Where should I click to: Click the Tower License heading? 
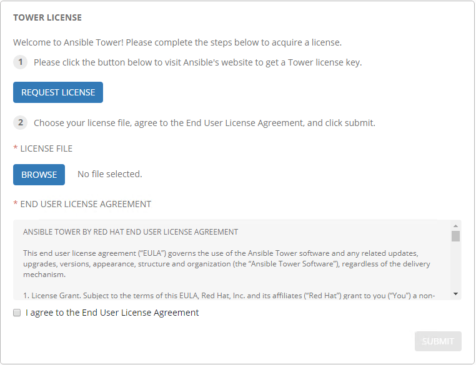coord(47,17)
